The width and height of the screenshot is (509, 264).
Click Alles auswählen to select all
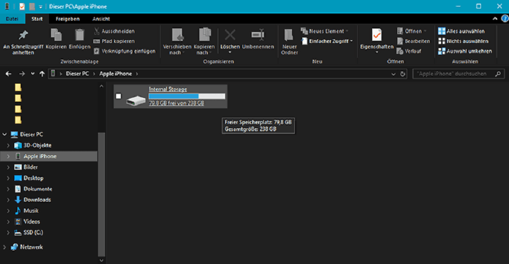tap(461, 31)
